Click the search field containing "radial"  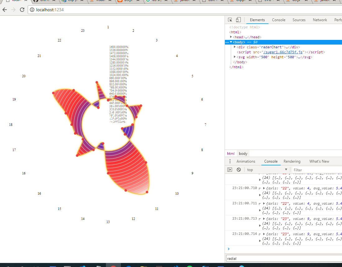click(284, 259)
